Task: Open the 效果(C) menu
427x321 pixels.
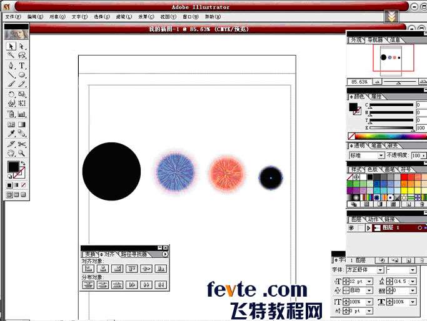Action: click(x=146, y=17)
